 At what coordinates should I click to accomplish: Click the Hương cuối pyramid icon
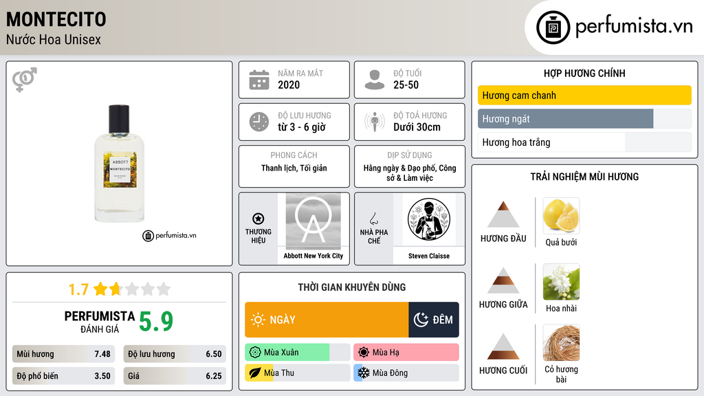click(503, 346)
